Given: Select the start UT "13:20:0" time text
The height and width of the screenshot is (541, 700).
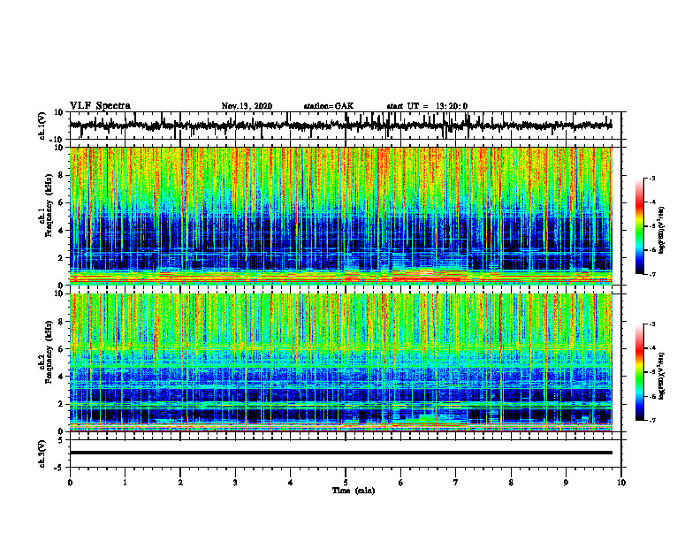Looking at the screenshot, I should (452, 106).
